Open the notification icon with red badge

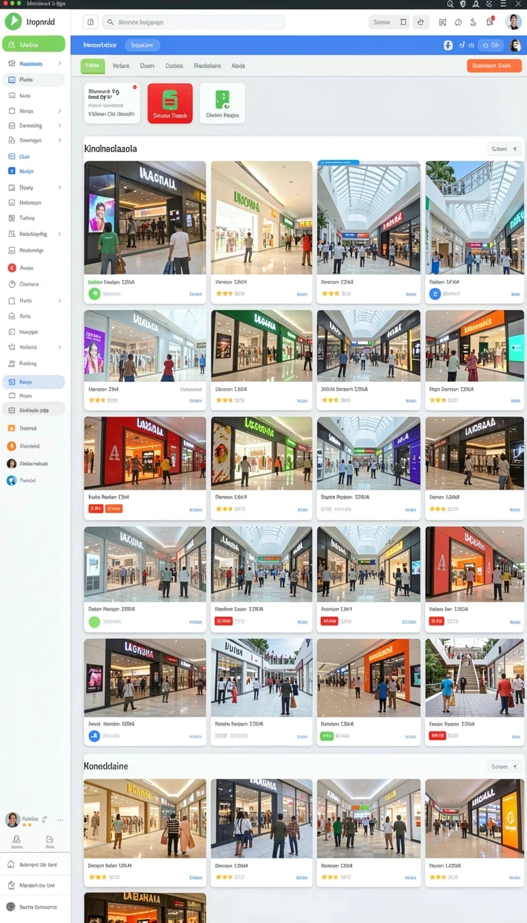click(x=489, y=22)
